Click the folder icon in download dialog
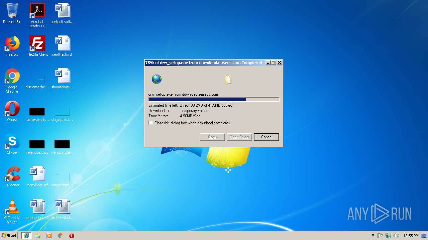Image resolution: width=428 pixels, height=240 pixels. pos(228,79)
